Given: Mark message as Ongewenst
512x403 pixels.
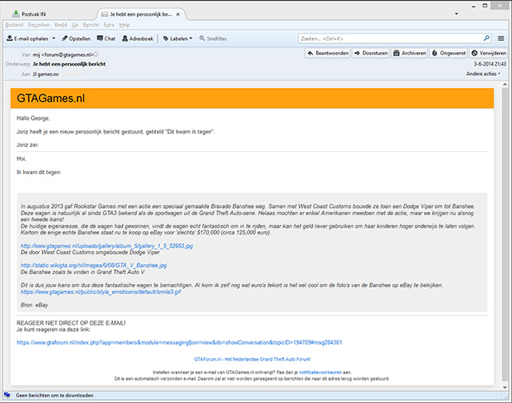Looking at the screenshot, I should [449, 53].
